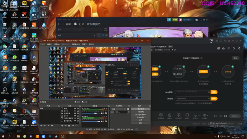
Task: Adjust the 麦克风/Aux volume slider
Action: (x=91, y=113)
